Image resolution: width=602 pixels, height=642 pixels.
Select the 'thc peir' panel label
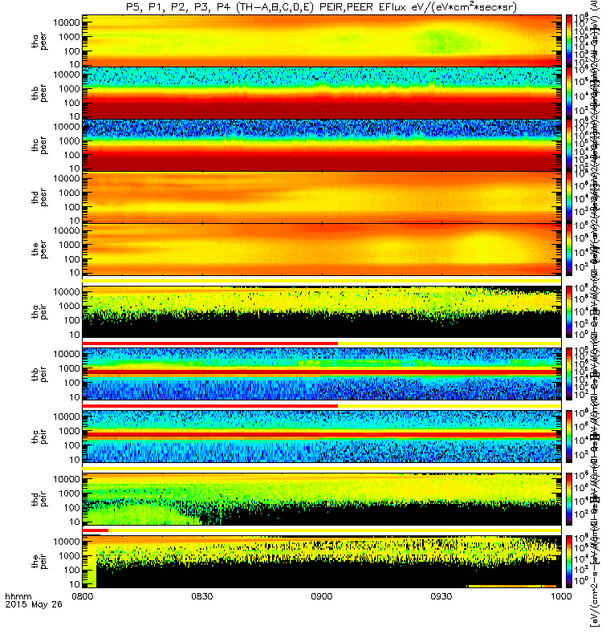(x=39, y=437)
